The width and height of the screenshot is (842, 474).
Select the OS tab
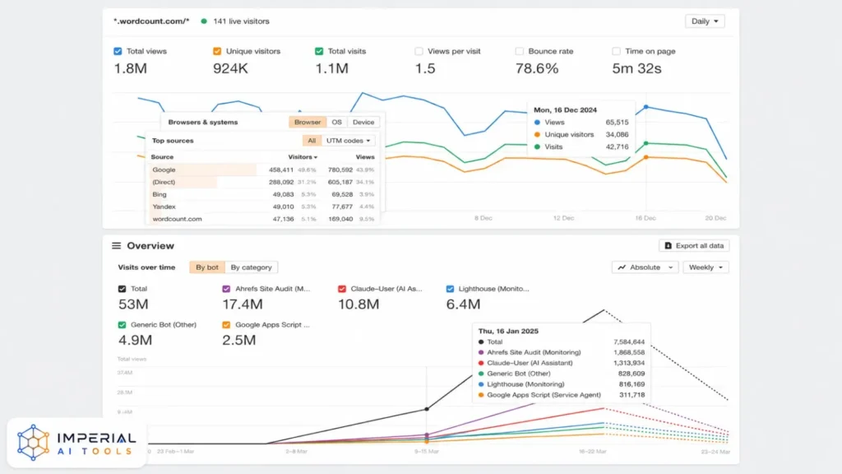click(336, 122)
